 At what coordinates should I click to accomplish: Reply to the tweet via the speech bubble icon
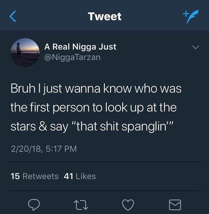click(34, 204)
